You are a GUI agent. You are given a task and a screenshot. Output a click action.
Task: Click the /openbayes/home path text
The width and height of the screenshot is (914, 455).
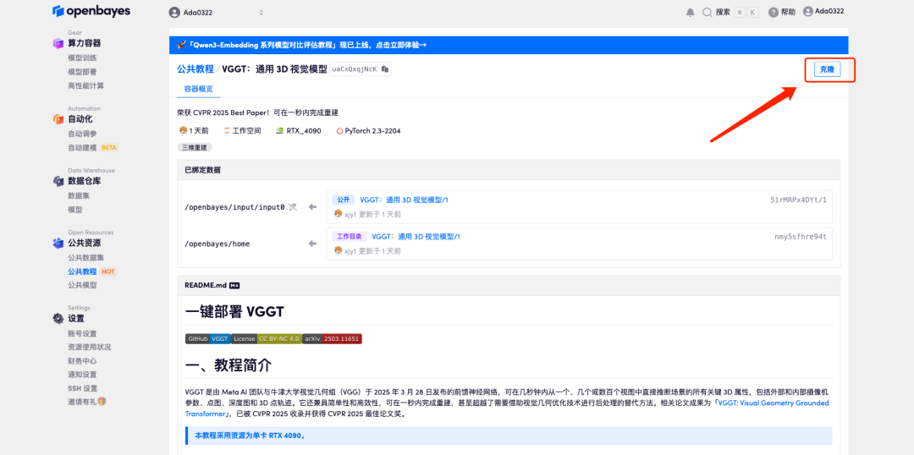[x=217, y=244]
